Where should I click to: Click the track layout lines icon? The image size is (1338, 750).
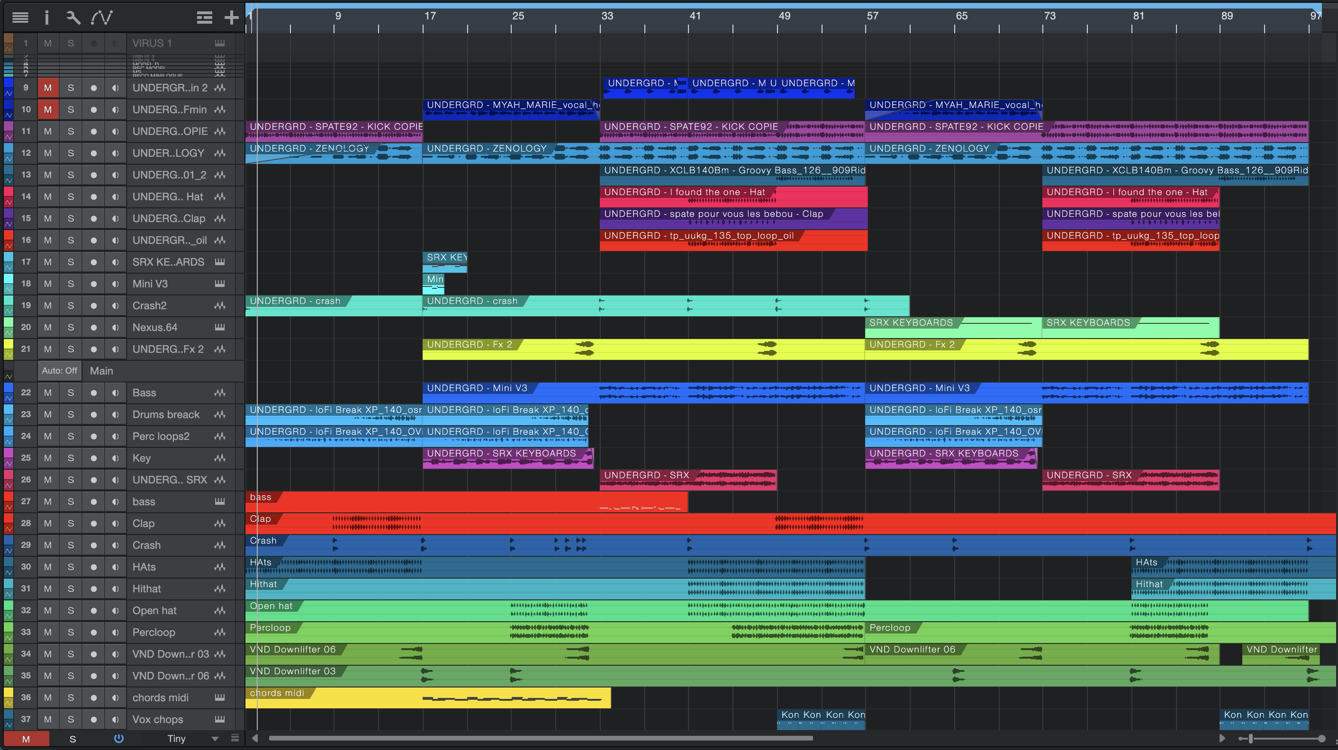(x=204, y=18)
